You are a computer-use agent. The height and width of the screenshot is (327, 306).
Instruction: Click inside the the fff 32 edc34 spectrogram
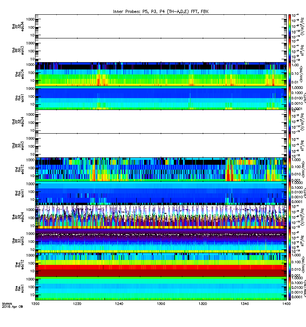[161, 217]
